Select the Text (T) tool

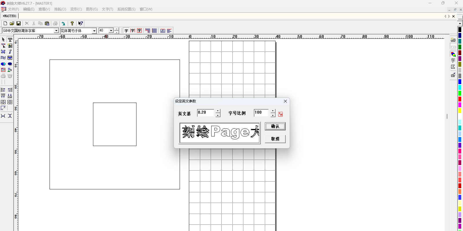point(10,40)
